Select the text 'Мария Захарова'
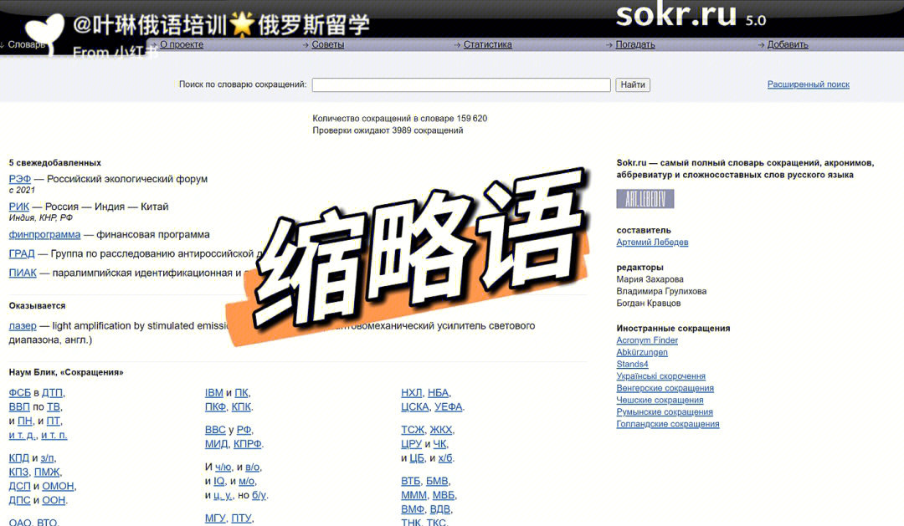This screenshot has width=904, height=526. pos(650,279)
